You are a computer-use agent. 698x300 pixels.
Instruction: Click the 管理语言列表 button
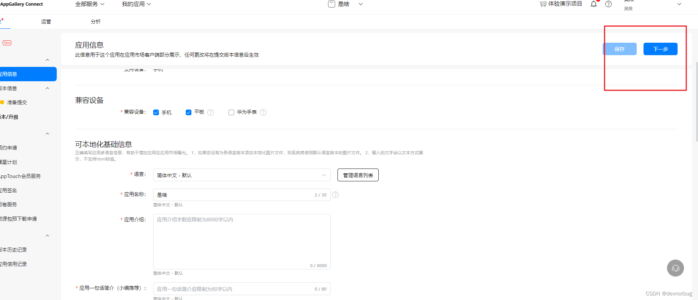coord(358,175)
